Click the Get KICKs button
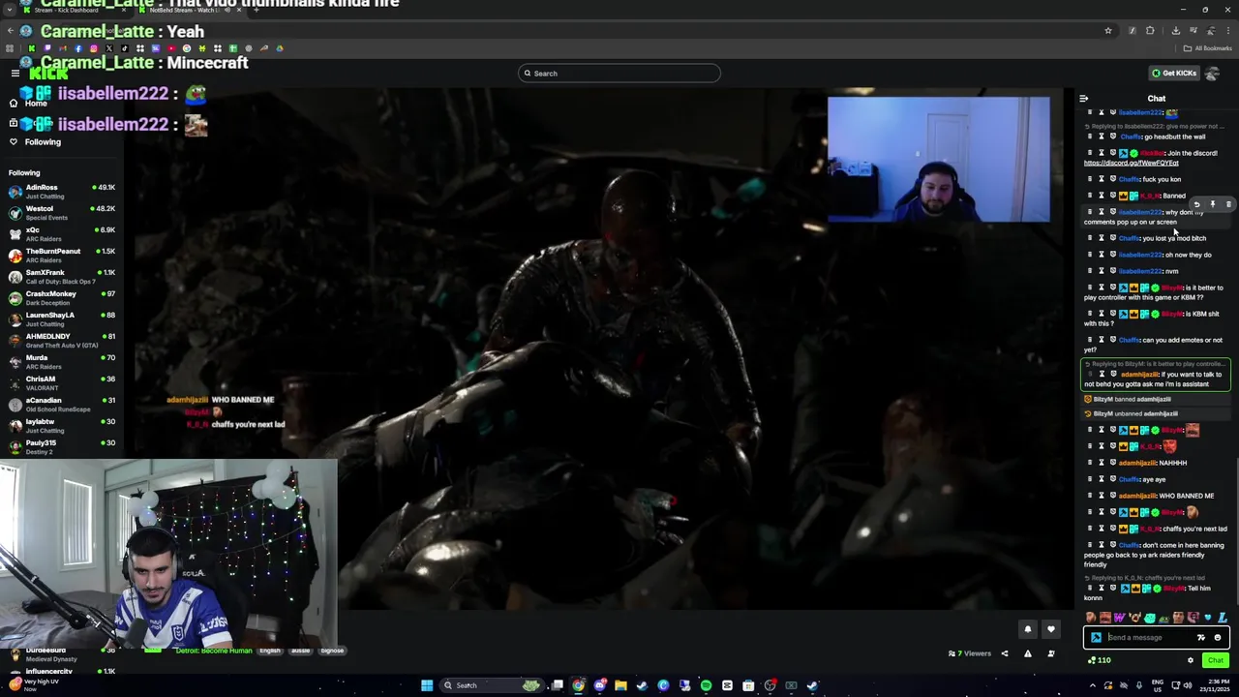 point(1173,74)
